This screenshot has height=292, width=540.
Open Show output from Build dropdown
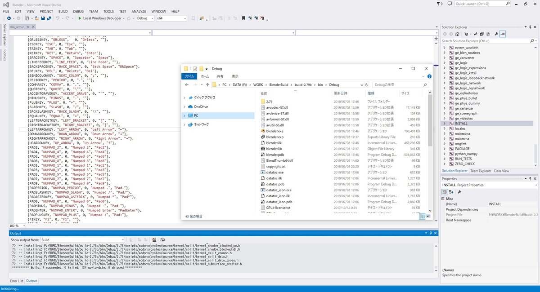coord(82,240)
